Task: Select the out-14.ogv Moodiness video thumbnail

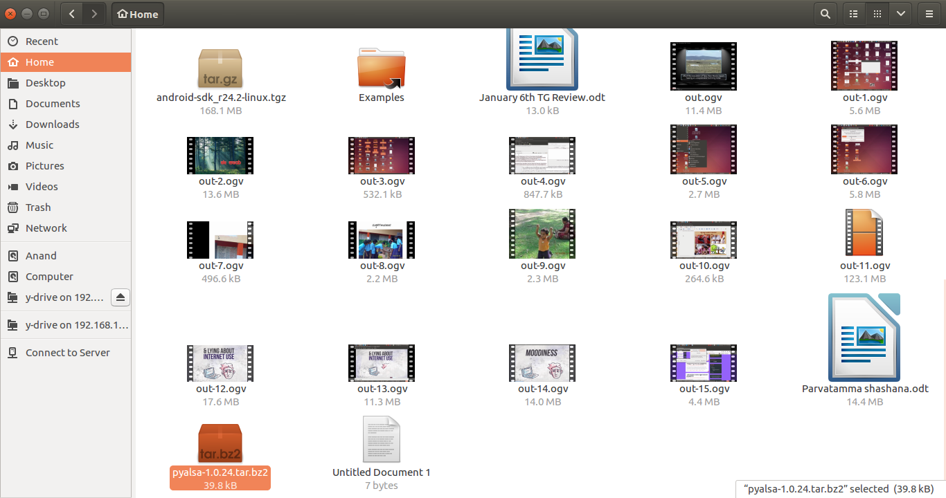Action: click(x=542, y=363)
